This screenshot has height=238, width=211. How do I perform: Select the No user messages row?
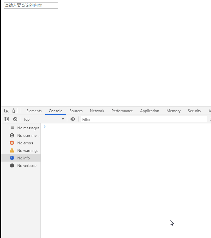click(21, 135)
